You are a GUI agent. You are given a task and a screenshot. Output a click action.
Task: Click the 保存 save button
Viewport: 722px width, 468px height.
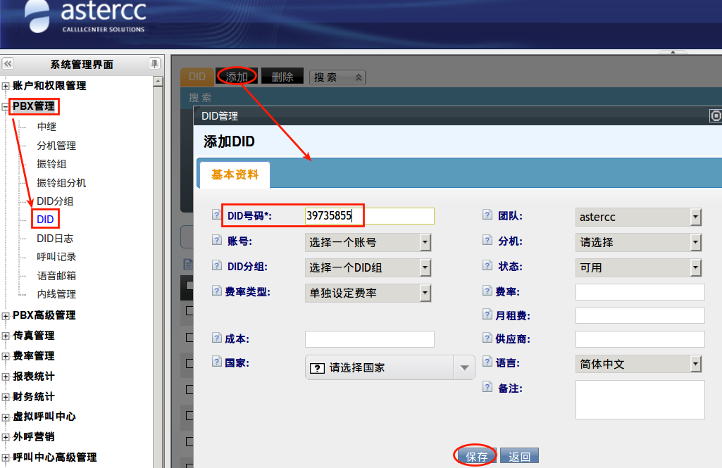click(477, 457)
